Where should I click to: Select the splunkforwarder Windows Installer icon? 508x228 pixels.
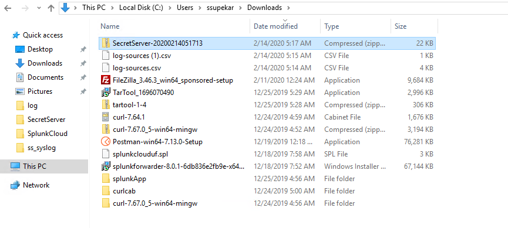point(106,166)
